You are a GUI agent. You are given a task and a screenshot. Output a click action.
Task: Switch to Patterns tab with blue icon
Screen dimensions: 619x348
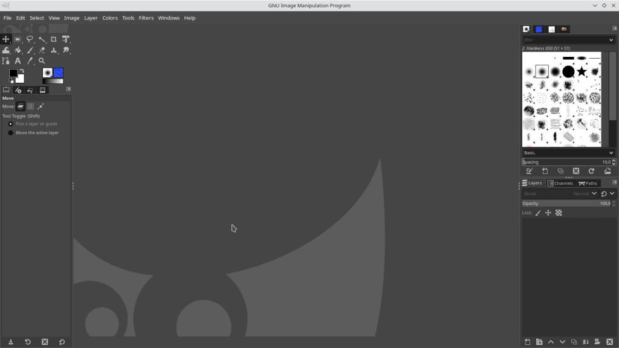click(x=539, y=29)
